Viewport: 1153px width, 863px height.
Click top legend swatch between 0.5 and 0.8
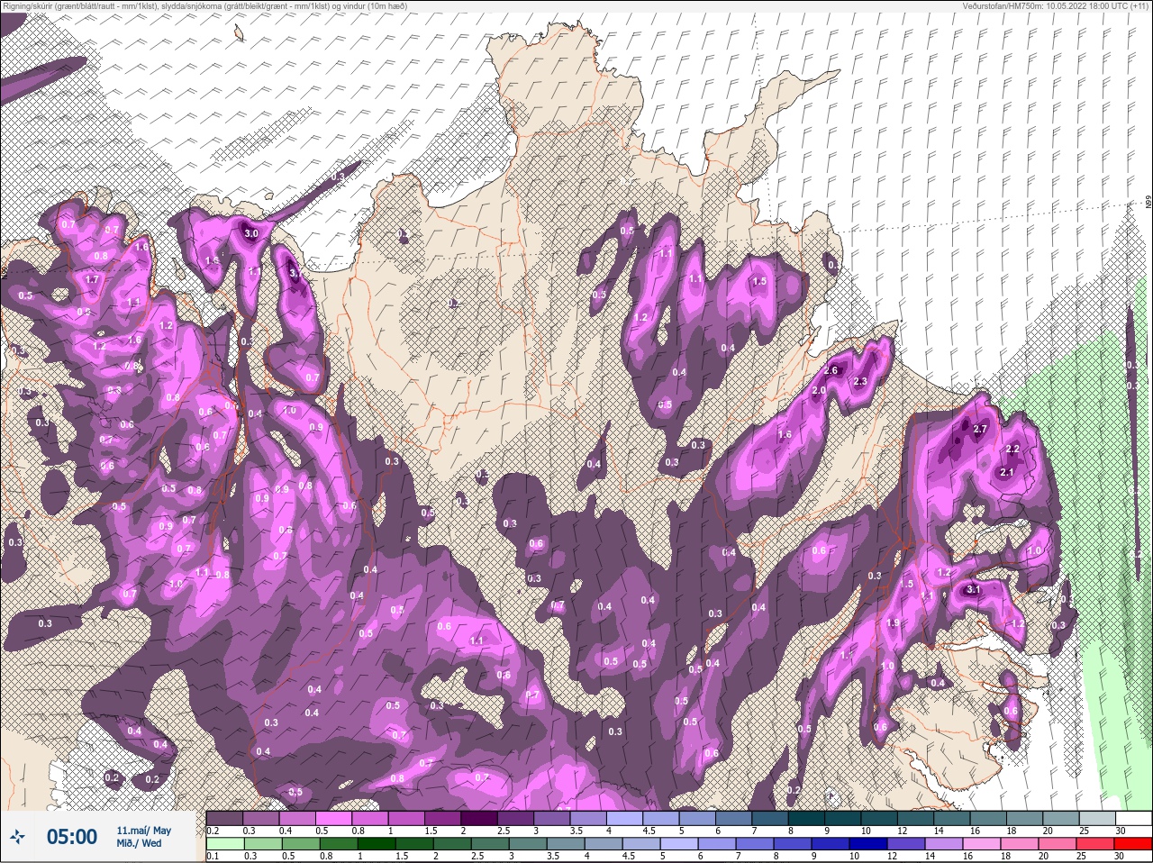[x=334, y=817]
